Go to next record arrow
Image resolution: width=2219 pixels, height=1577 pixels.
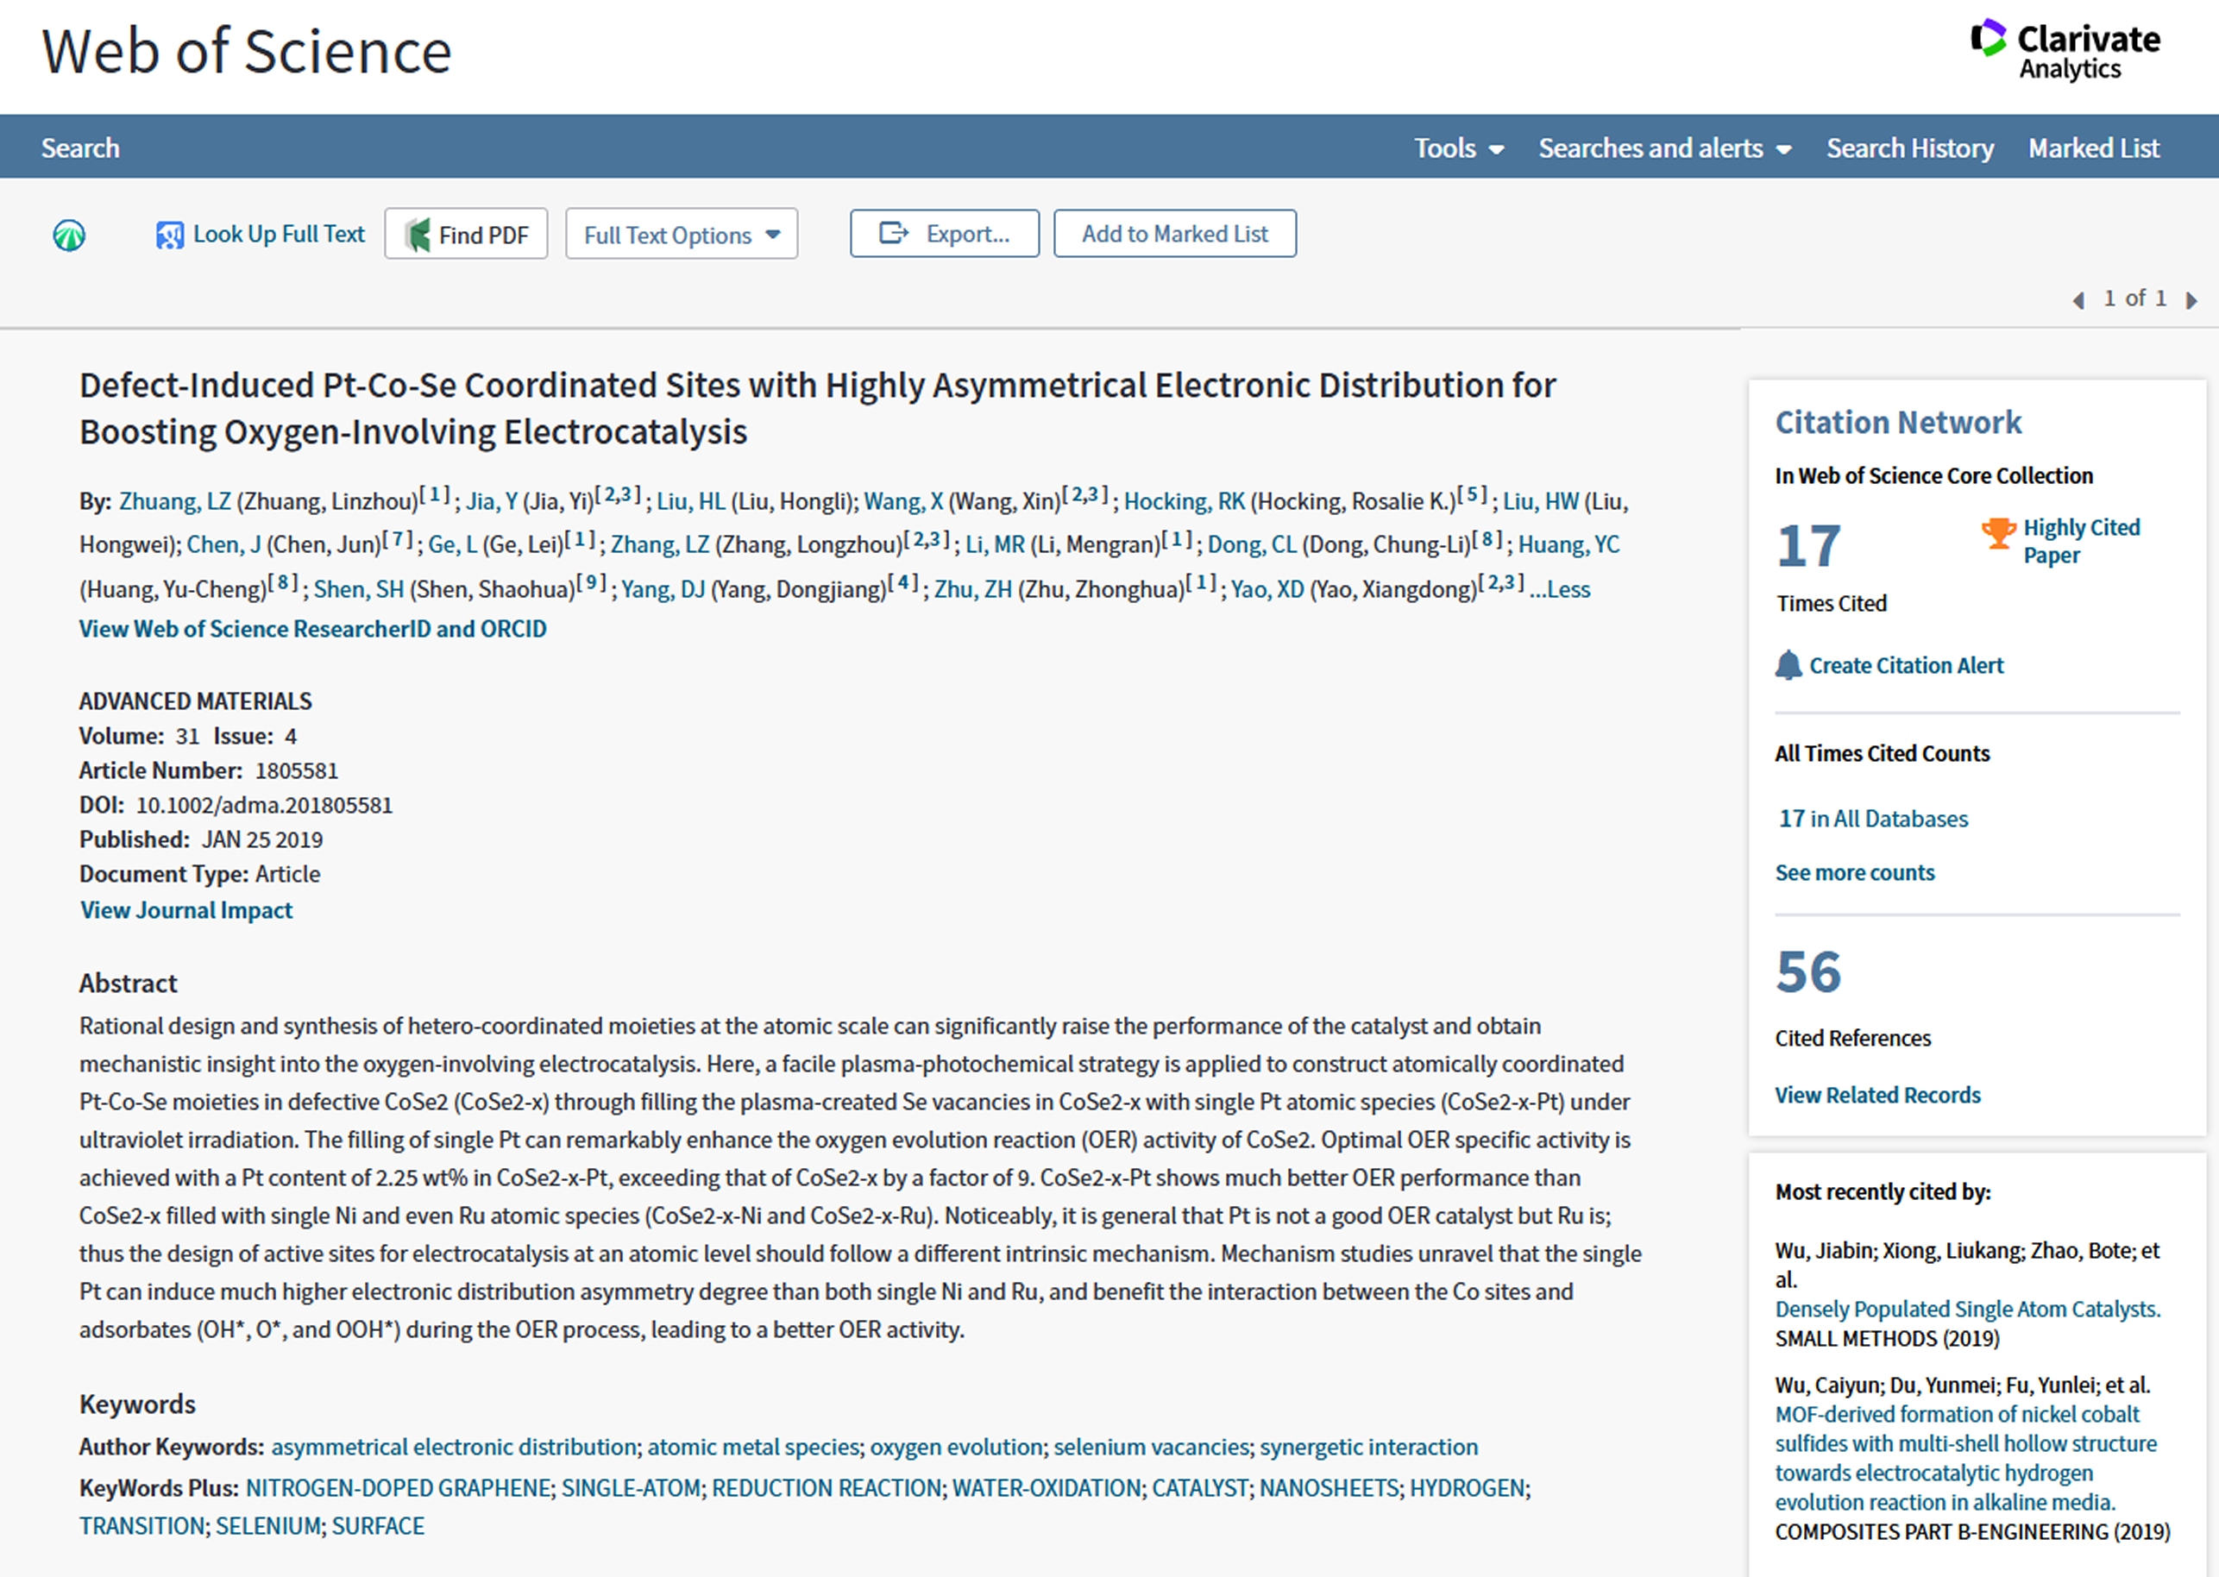click(x=2191, y=300)
